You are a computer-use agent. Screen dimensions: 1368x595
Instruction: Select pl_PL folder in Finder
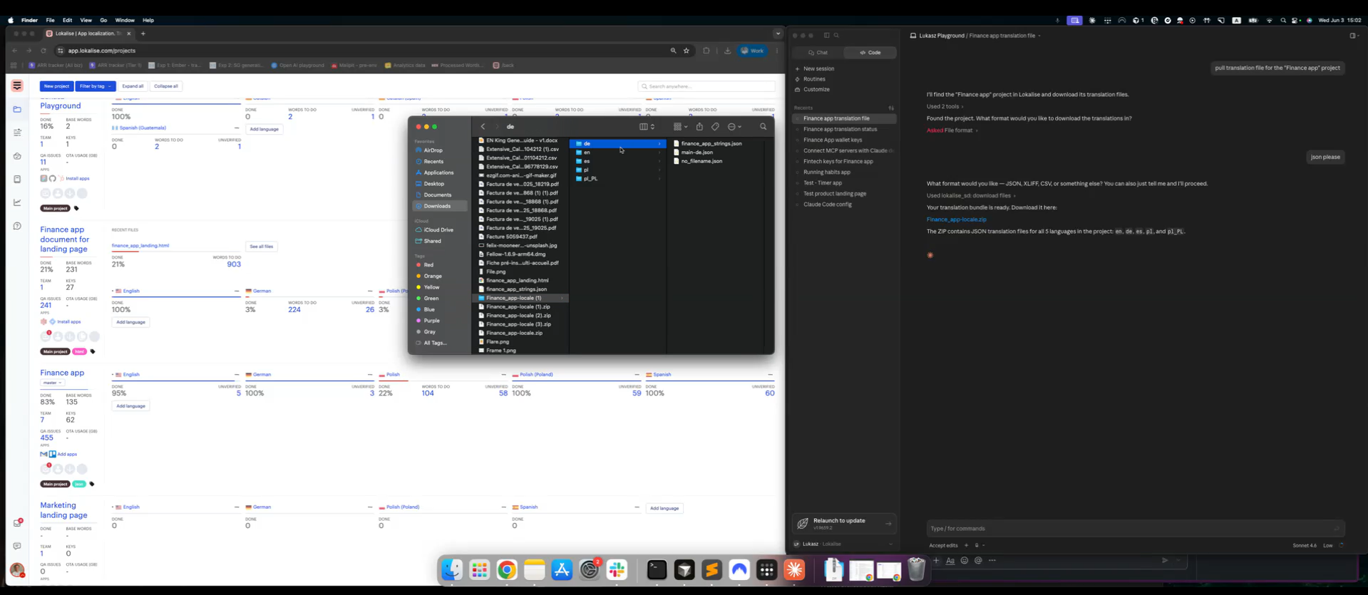pyautogui.click(x=617, y=179)
